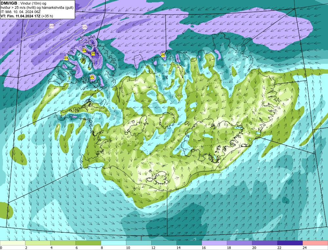Screen dimensions: 328x250
Task: Click the yellow 30 maximum gust marker
Action: coord(93,53)
